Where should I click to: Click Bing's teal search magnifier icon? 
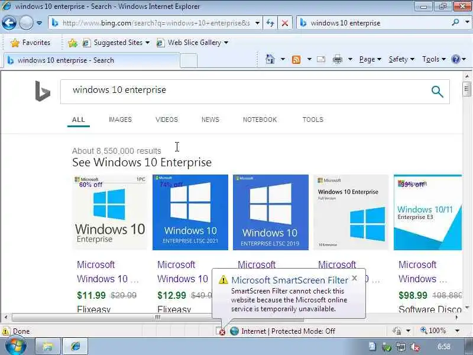coord(437,92)
